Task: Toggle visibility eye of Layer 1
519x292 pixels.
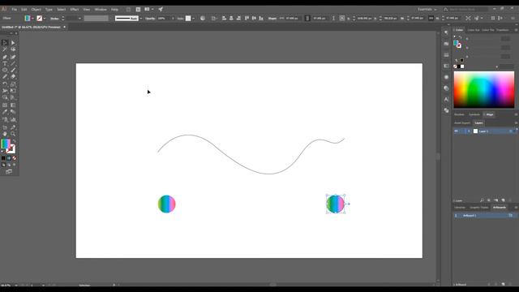Action: tap(456, 131)
